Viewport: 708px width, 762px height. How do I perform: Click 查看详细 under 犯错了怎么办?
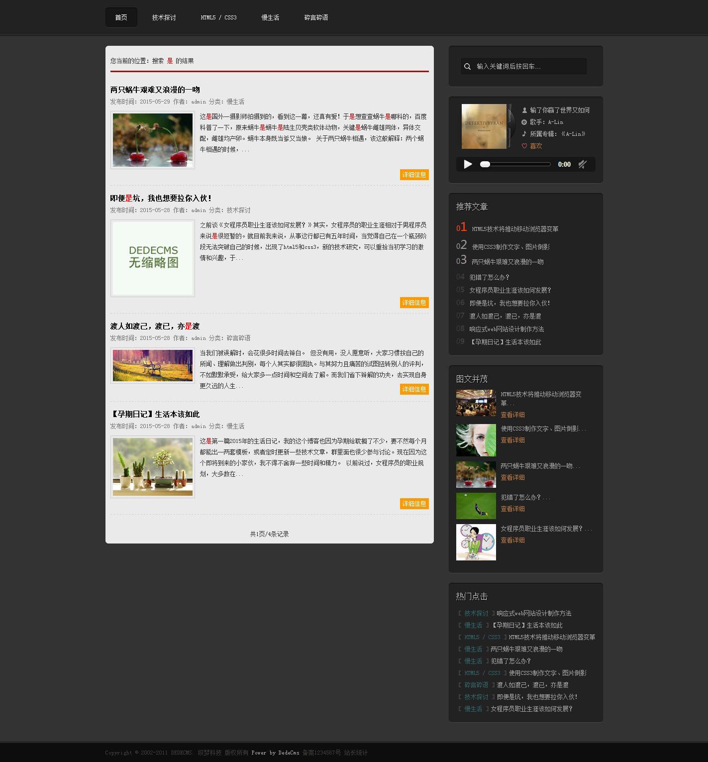512,509
